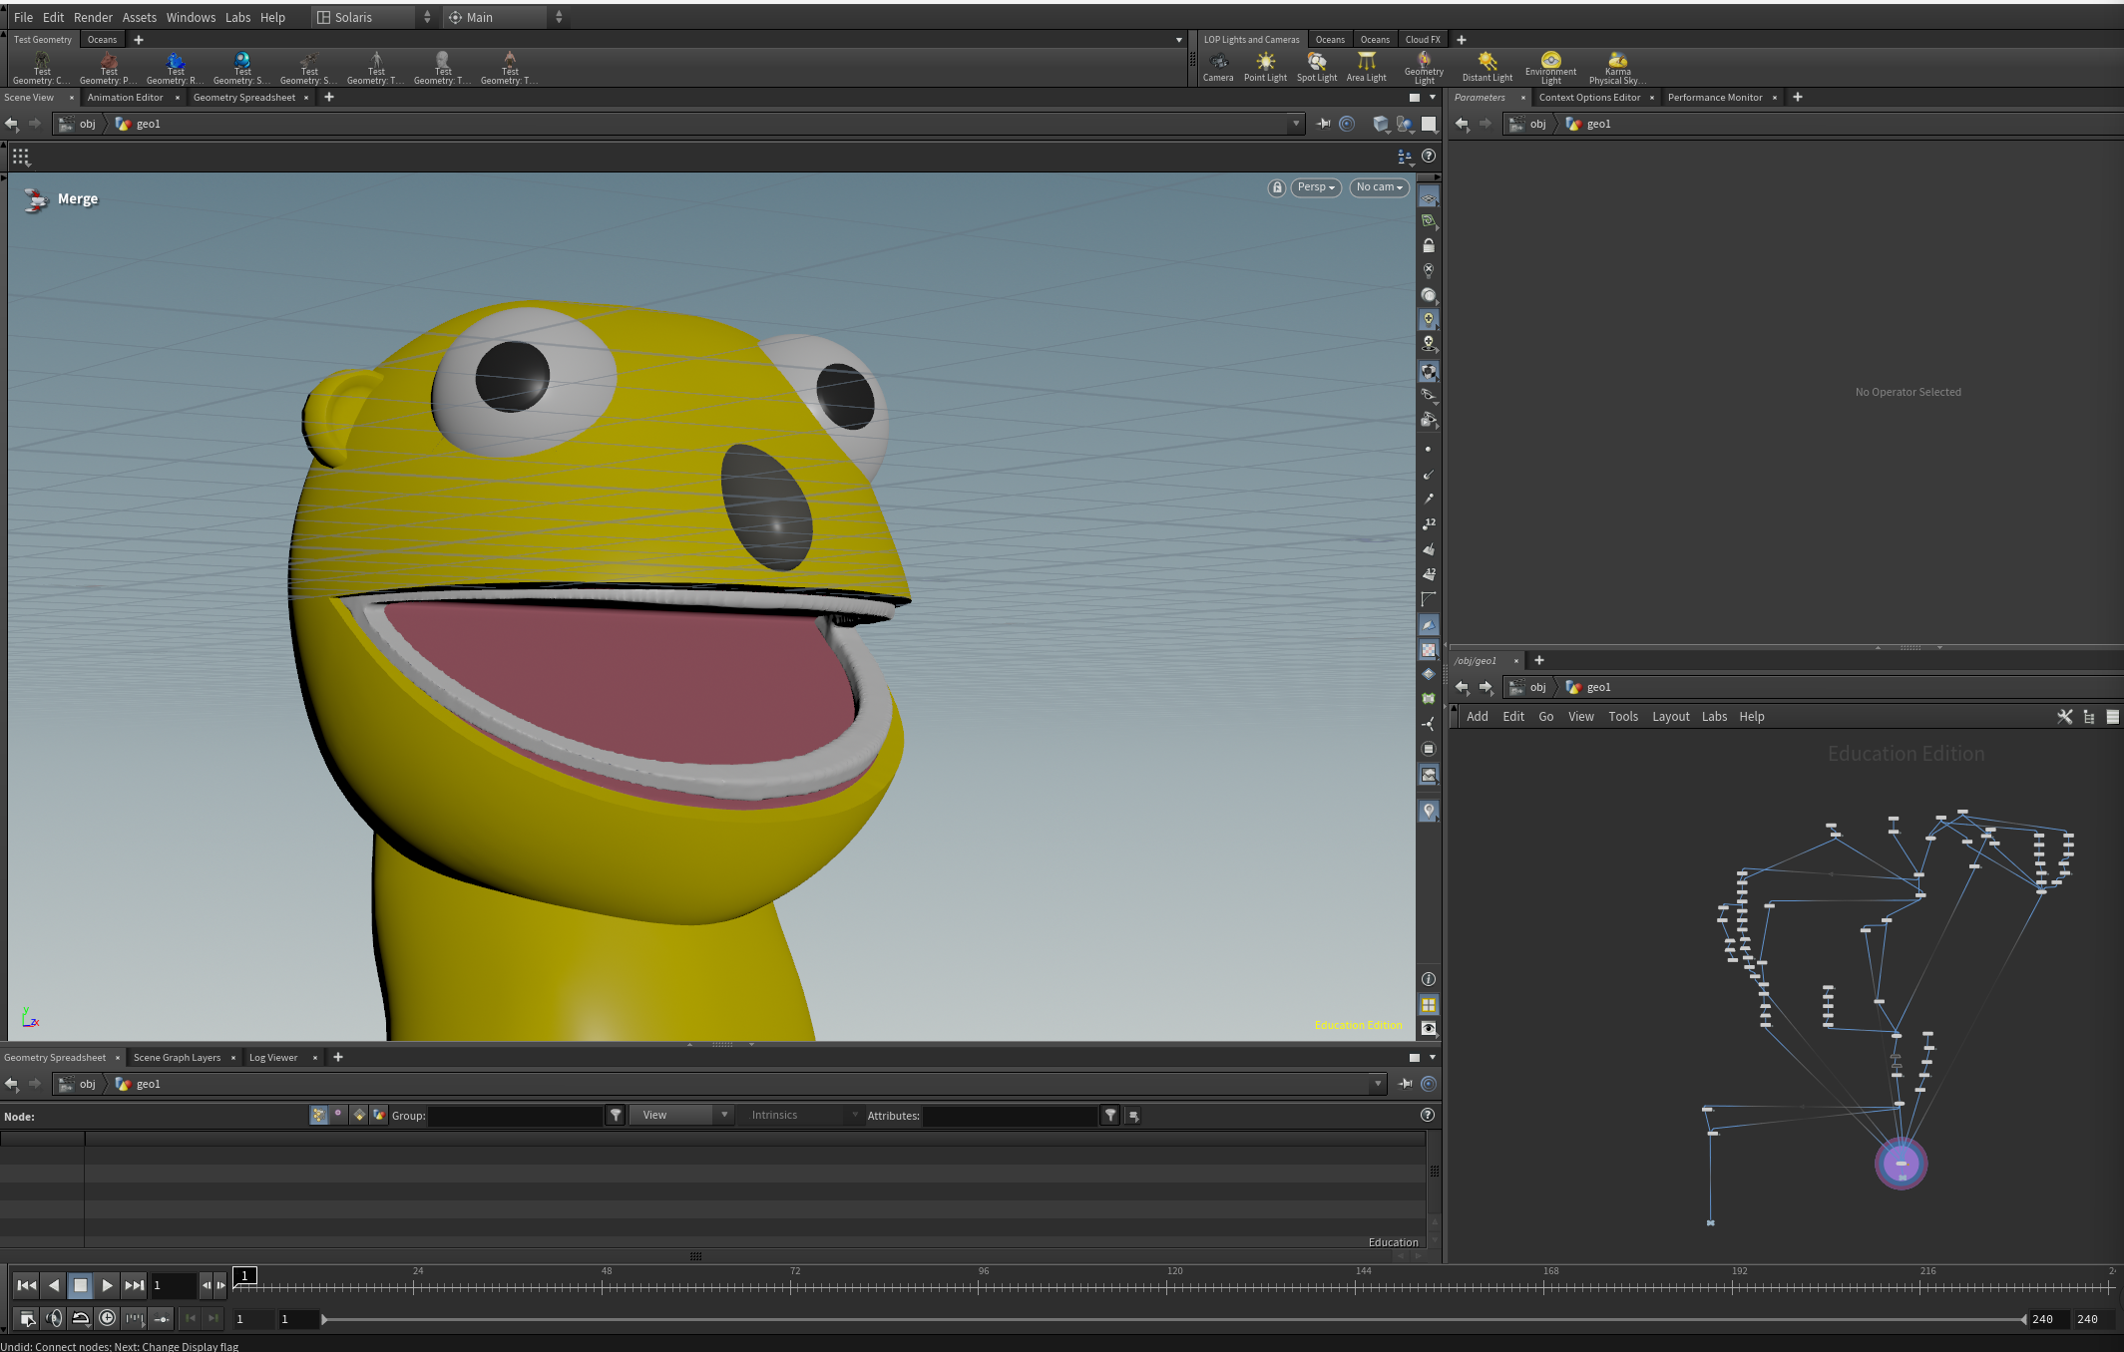Open the Performance Monitor tab

pos(1715,98)
